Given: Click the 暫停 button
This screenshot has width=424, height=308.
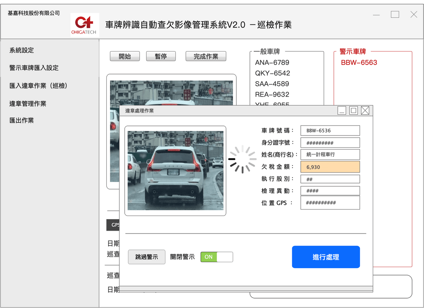Looking at the screenshot, I should pos(161,56).
